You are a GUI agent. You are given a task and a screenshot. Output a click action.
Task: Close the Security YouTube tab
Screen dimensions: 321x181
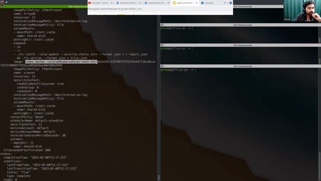tap(112, 3)
